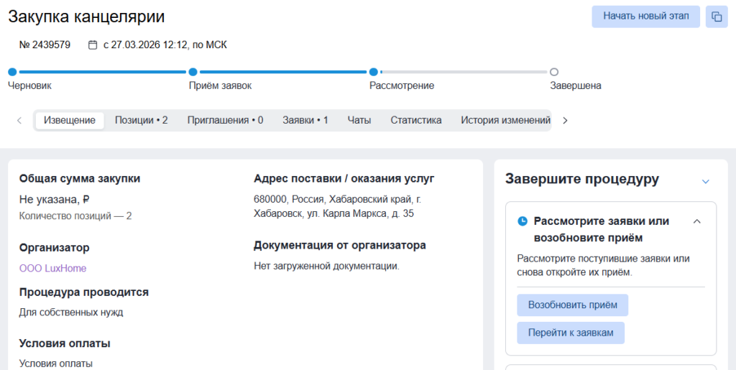736x370 pixels.
Task: Click the Не указана, ₽ amount value
Action: pyautogui.click(x=55, y=200)
